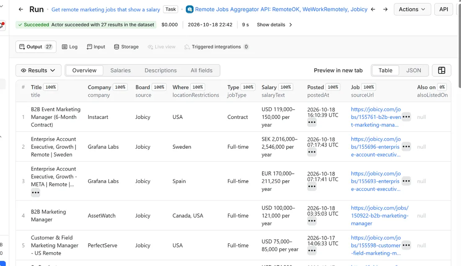Viewport: 461px width, 266px height.
Task: Open the Results view dropdown
Action: tap(38, 70)
